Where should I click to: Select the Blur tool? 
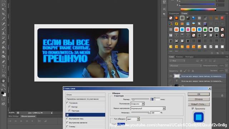[3, 52]
